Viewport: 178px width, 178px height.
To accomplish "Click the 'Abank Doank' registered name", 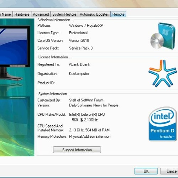I will 80,64.
